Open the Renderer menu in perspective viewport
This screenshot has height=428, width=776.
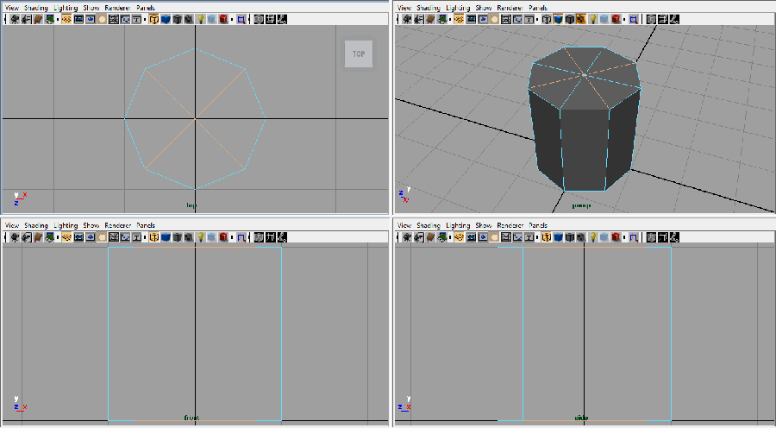510,8
